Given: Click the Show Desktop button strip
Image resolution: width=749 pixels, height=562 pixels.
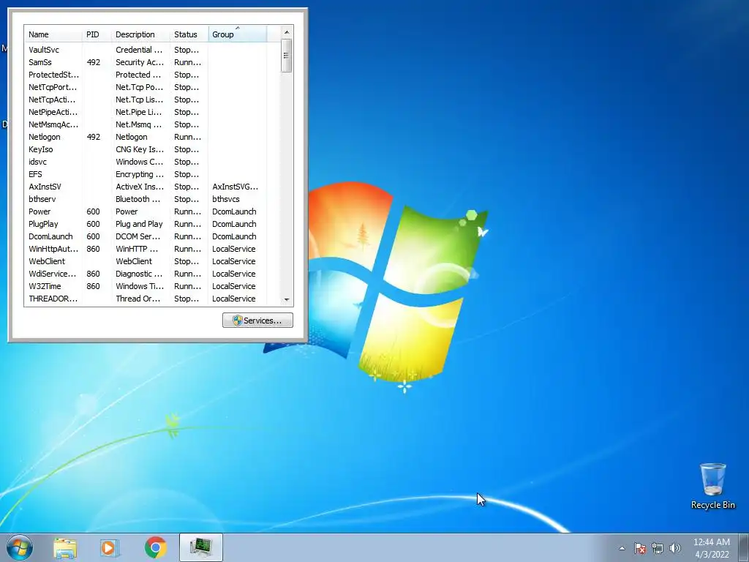Looking at the screenshot, I should 744,547.
